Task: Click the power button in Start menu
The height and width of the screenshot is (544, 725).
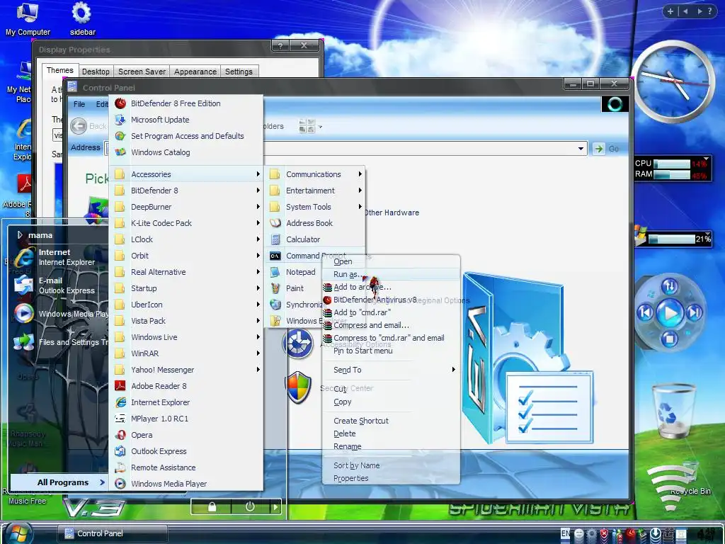Action: (x=250, y=507)
